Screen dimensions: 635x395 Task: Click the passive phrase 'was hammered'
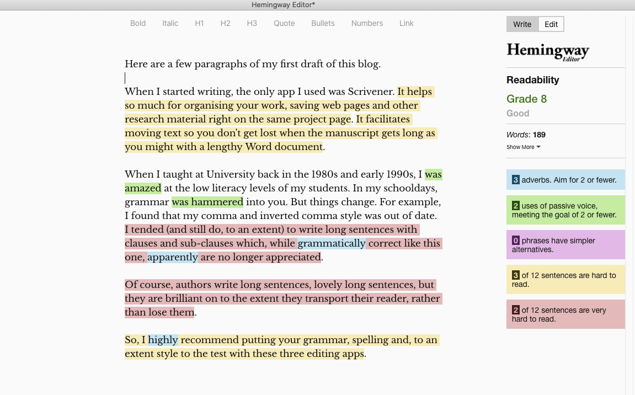(x=207, y=202)
